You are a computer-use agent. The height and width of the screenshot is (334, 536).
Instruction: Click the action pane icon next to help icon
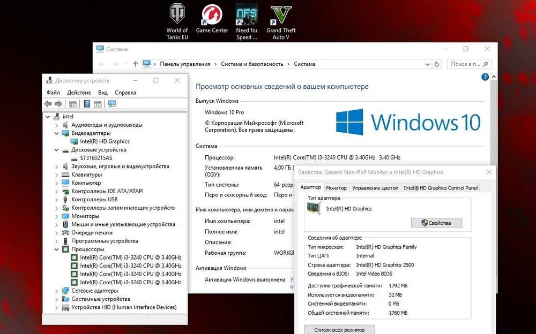coord(98,104)
